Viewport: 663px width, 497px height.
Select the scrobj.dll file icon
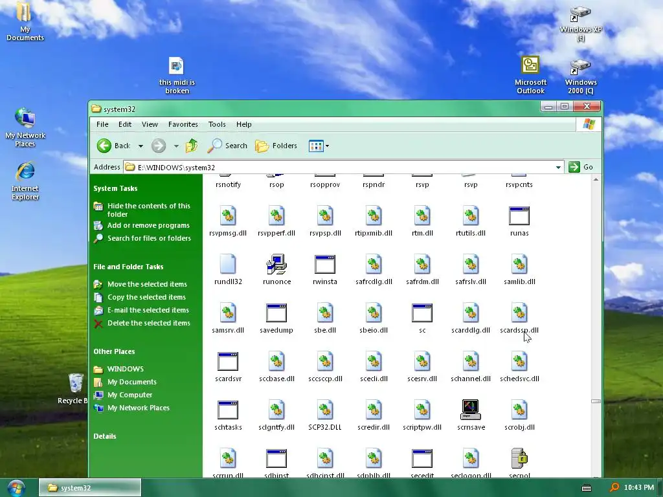pyautogui.click(x=519, y=410)
